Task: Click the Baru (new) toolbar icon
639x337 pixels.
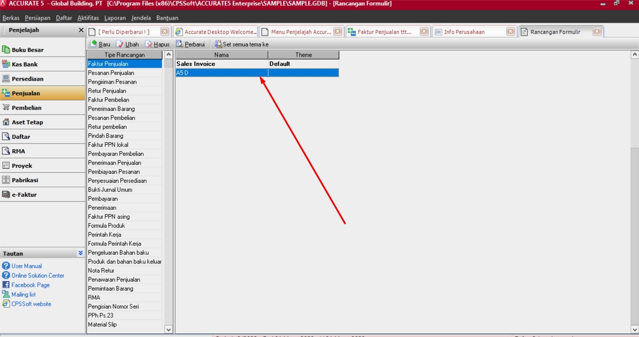Action: point(94,44)
